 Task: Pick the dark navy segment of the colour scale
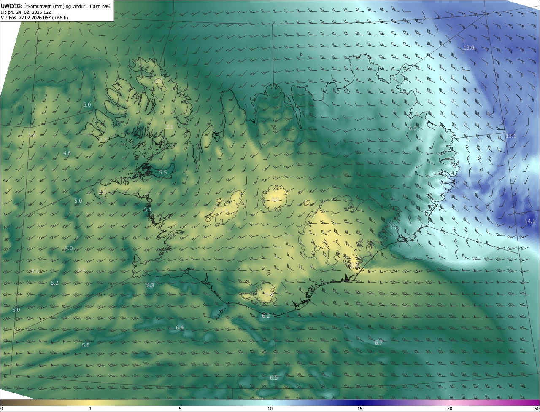(360, 403)
